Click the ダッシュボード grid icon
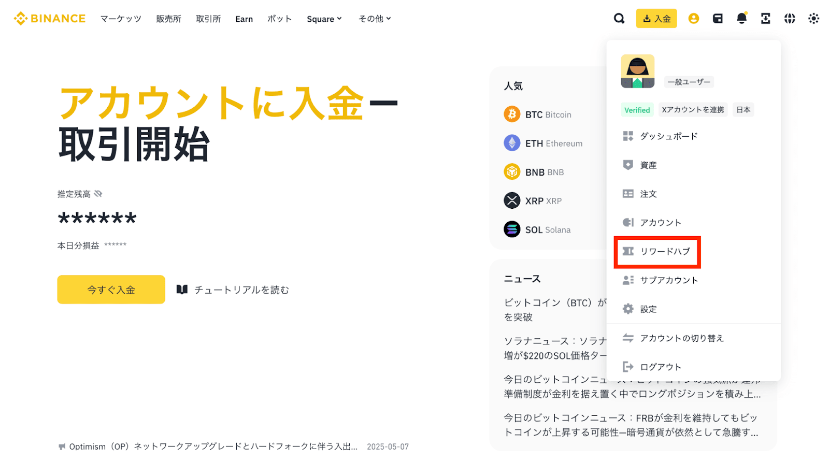The height and width of the screenshot is (475, 829). click(628, 136)
